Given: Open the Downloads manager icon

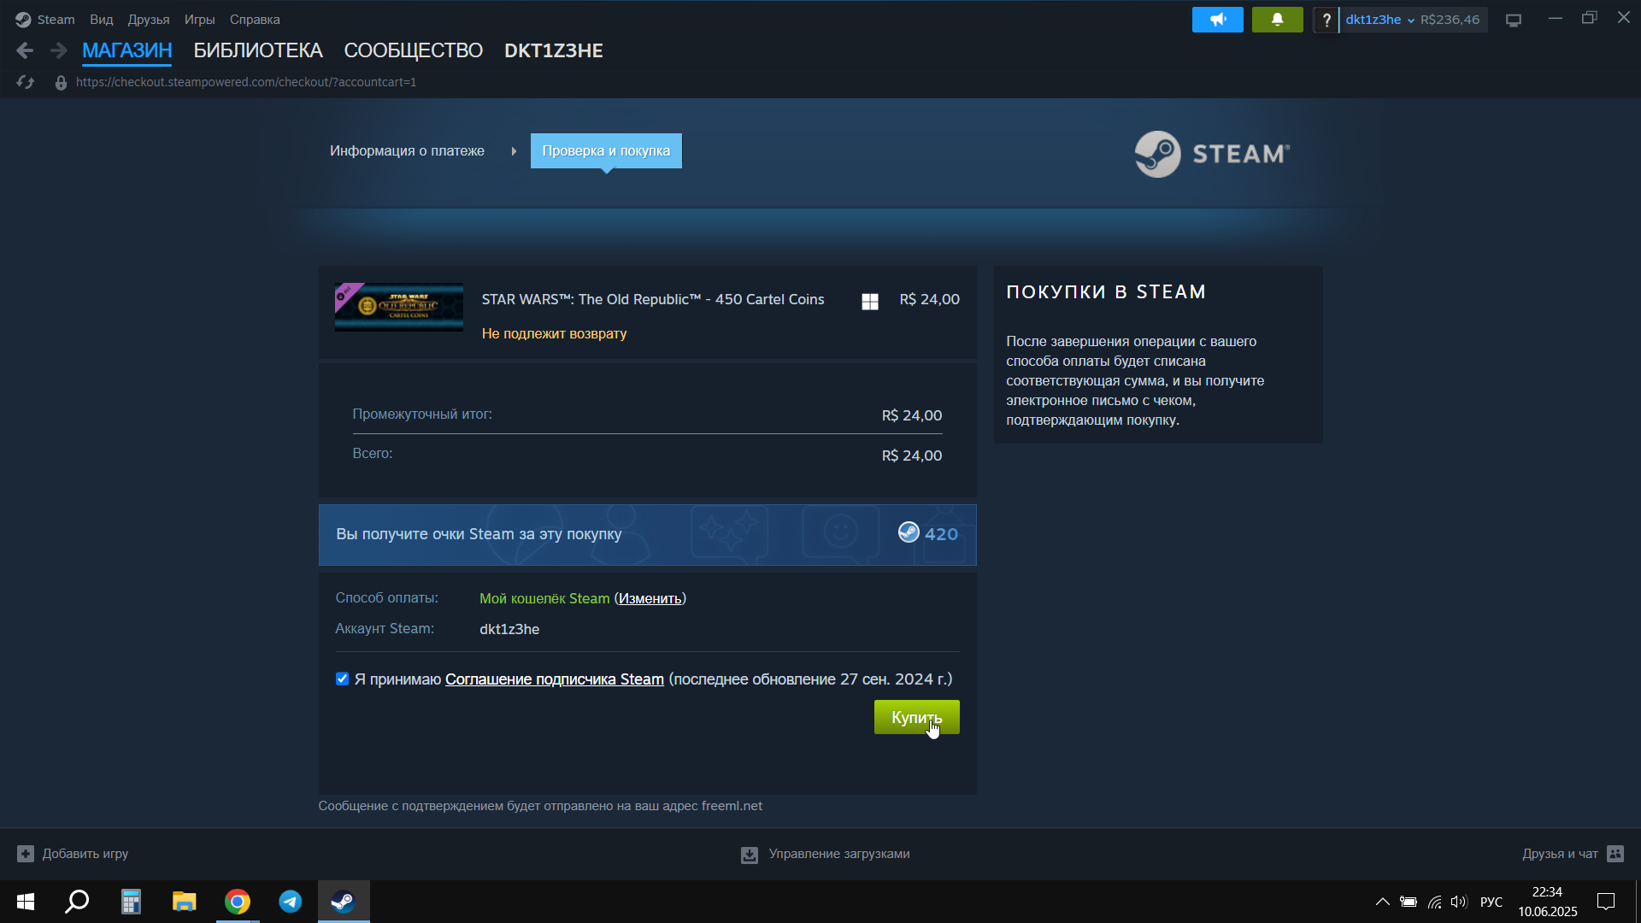Looking at the screenshot, I should coord(750,854).
